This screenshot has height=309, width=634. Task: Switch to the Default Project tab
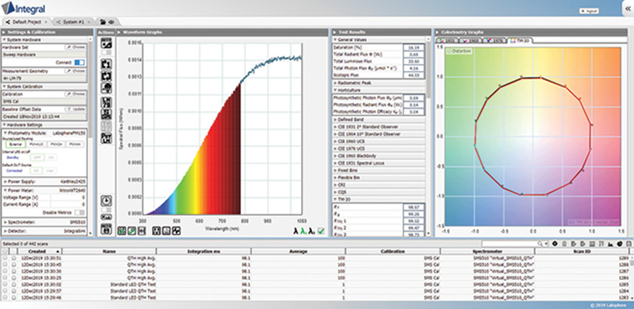click(27, 21)
